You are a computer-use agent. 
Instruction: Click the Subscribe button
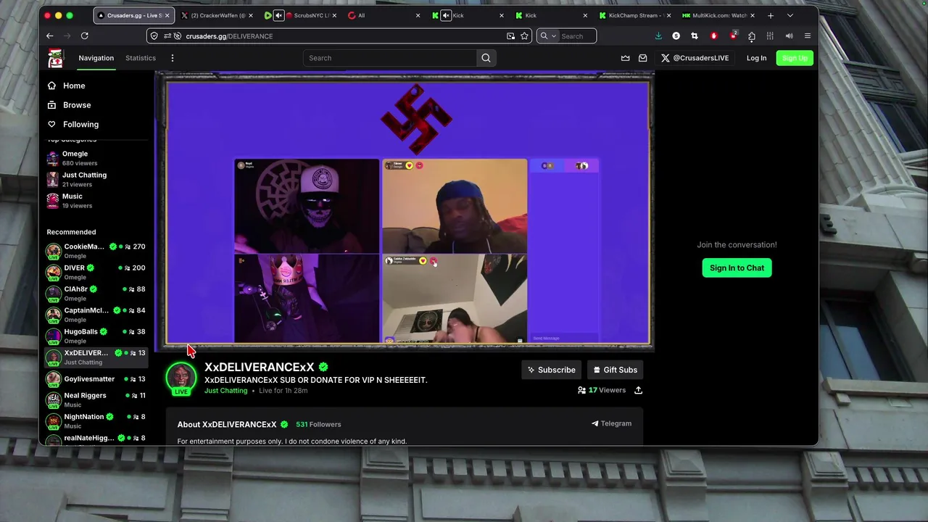coord(552,370)
